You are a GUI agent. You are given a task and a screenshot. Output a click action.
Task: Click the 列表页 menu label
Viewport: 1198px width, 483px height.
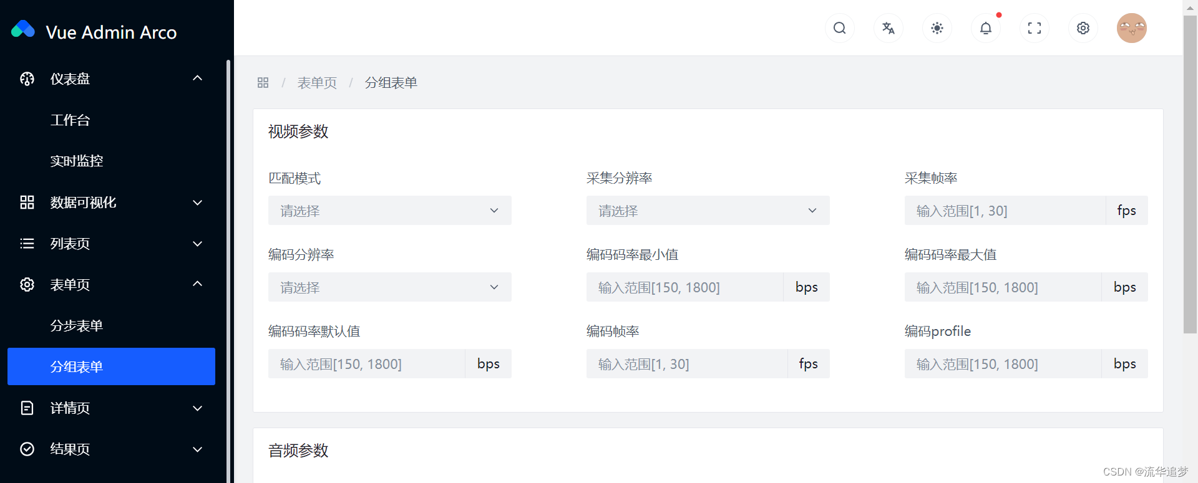tap(70, 244)
